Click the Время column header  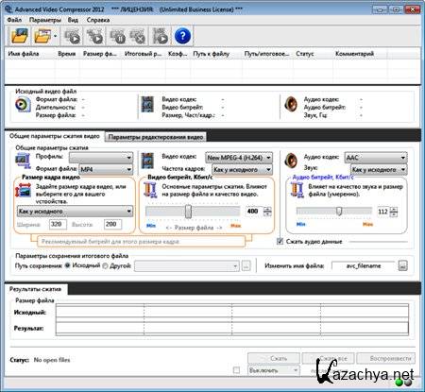coord(67,54)
